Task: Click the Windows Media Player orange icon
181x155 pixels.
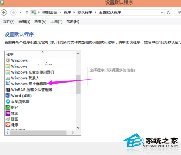Action: click(x=8, y=60)
